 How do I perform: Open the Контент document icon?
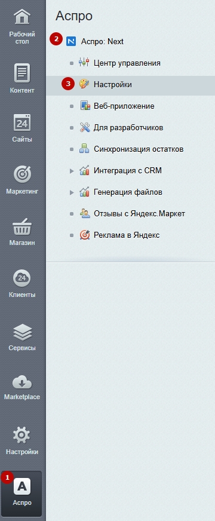(22, 73)
